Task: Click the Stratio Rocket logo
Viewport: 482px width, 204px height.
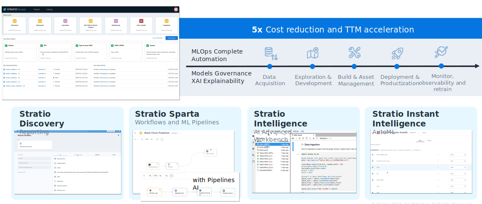Action: click(x=14, y=9)
